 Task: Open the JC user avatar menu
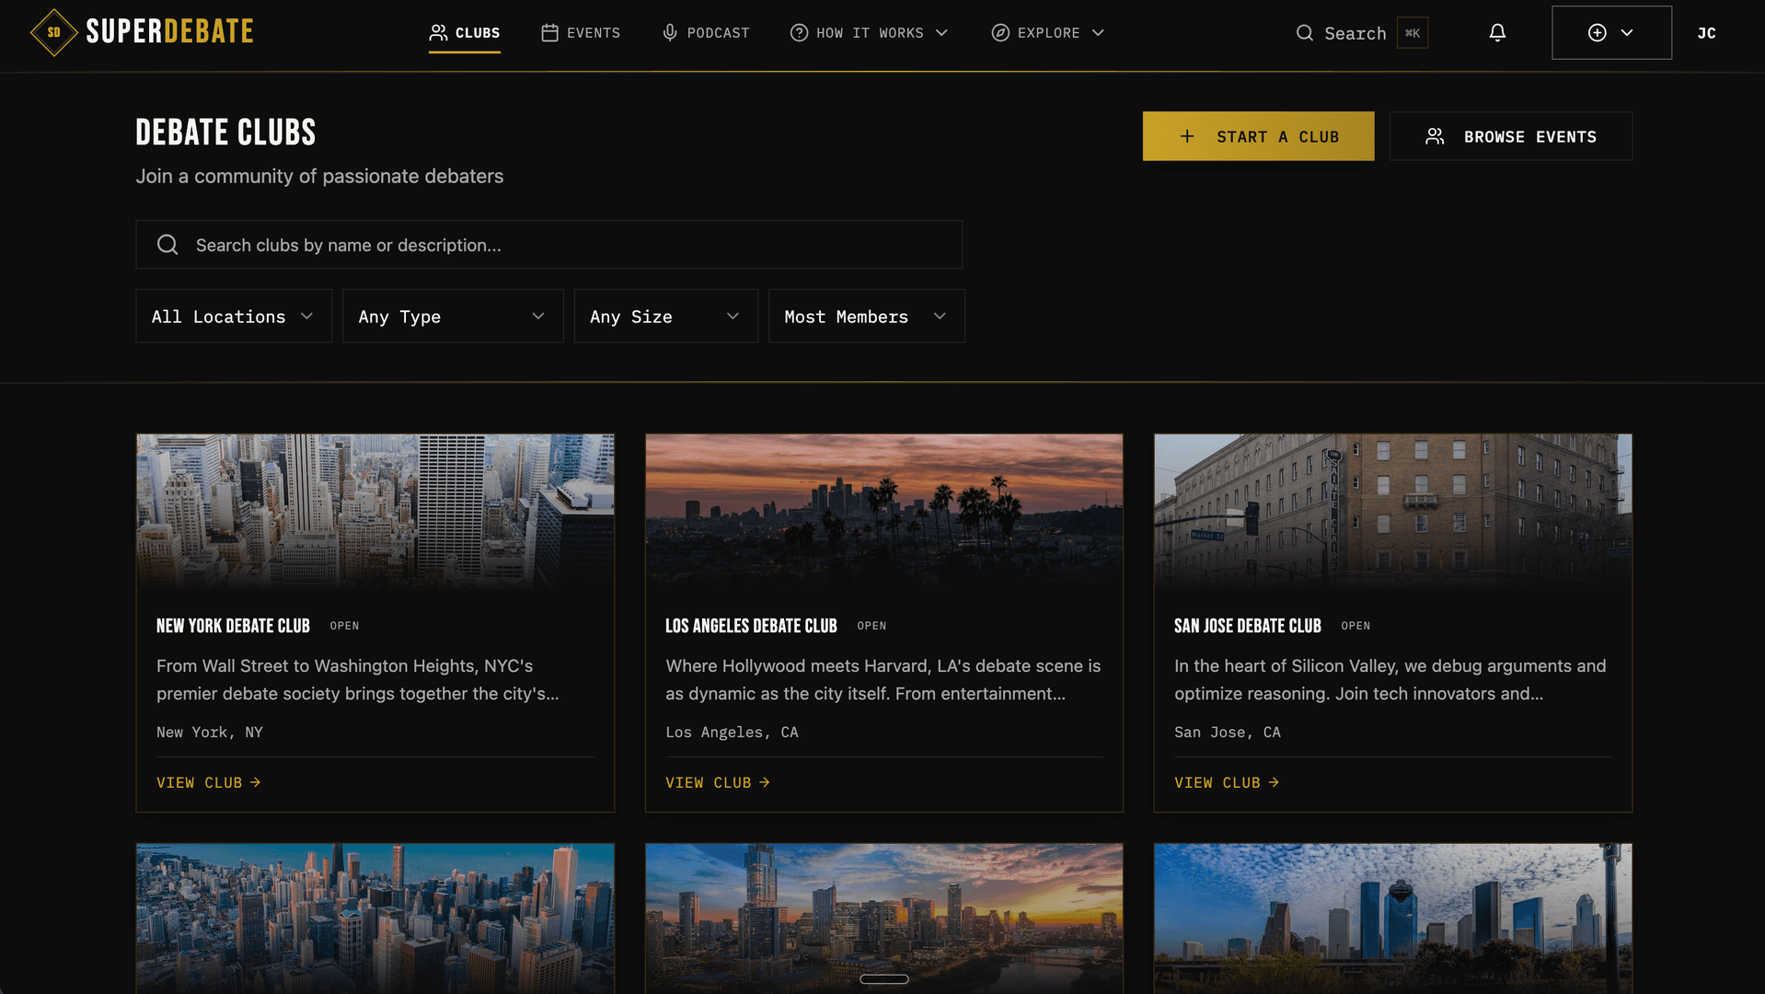[1706, 33]
